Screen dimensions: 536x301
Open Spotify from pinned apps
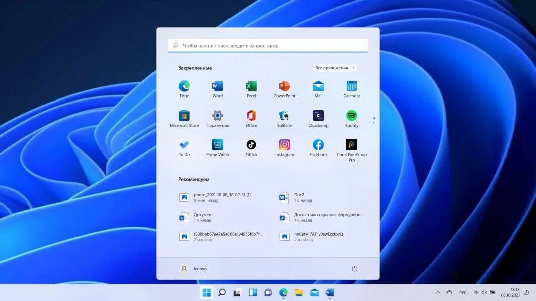click(x=352, y=119)
